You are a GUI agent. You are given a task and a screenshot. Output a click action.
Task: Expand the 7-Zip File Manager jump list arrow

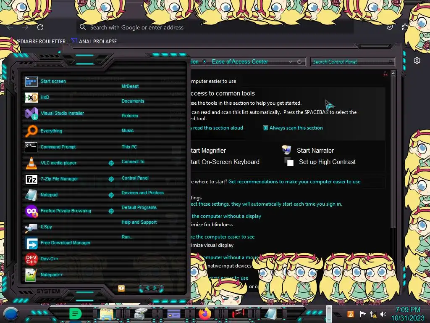111,179
